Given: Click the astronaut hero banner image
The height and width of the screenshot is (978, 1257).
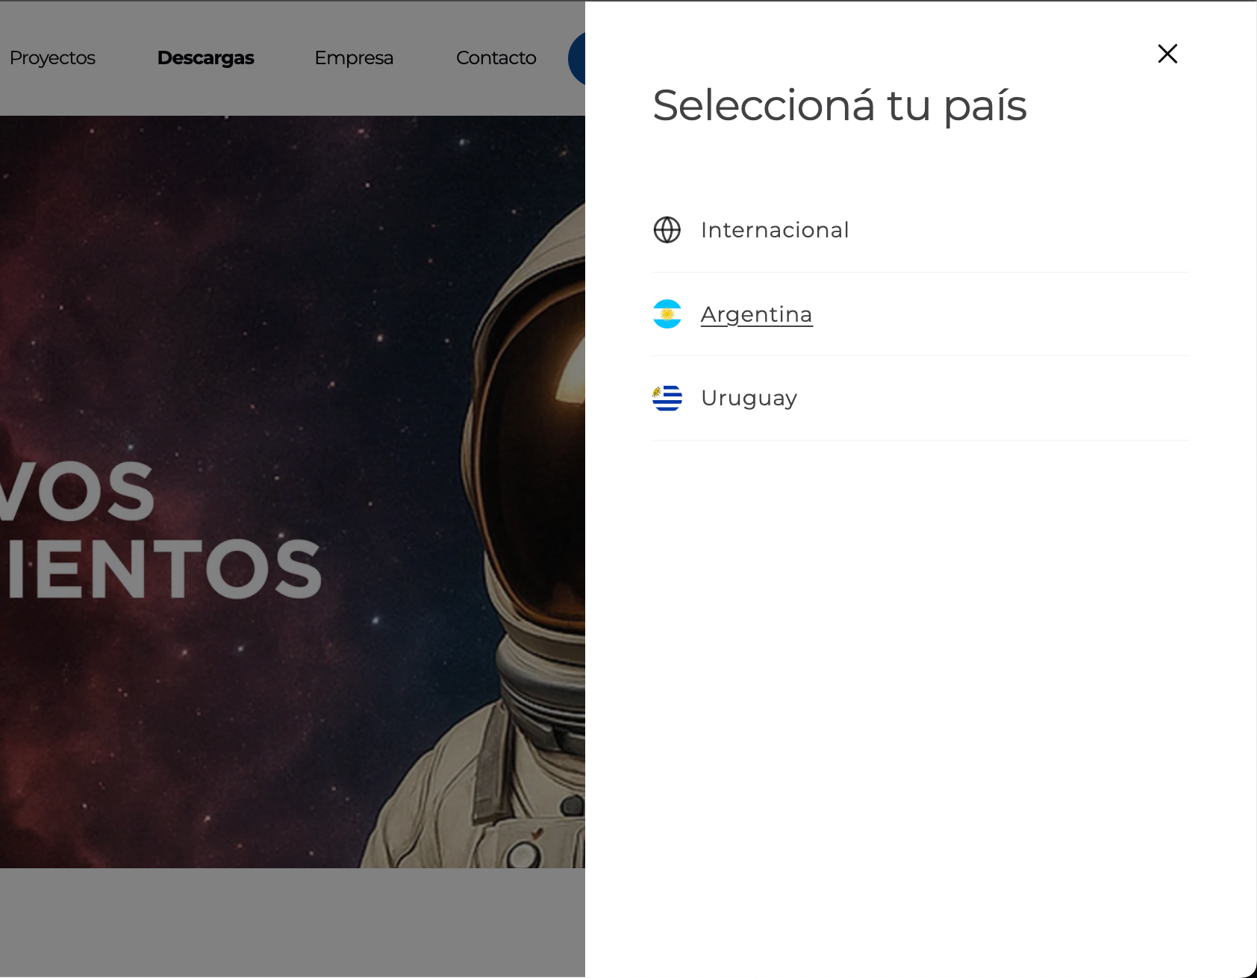Looking at the screenshot, I should (293, 492).
